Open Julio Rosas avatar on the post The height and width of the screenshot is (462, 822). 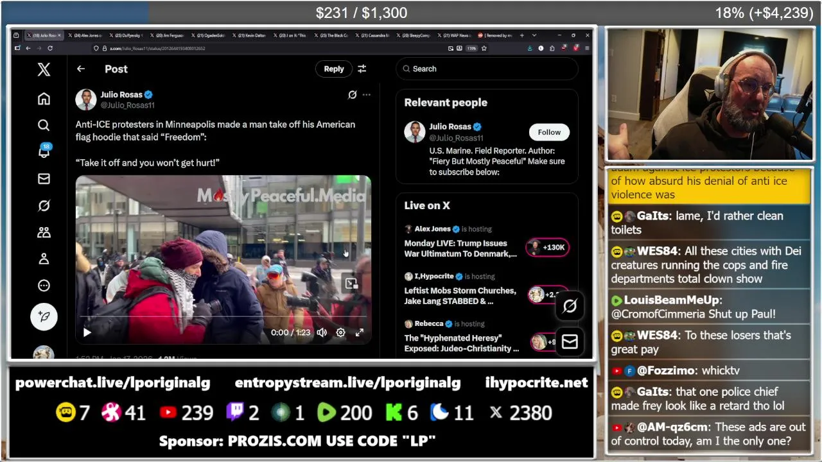[86, 99]
